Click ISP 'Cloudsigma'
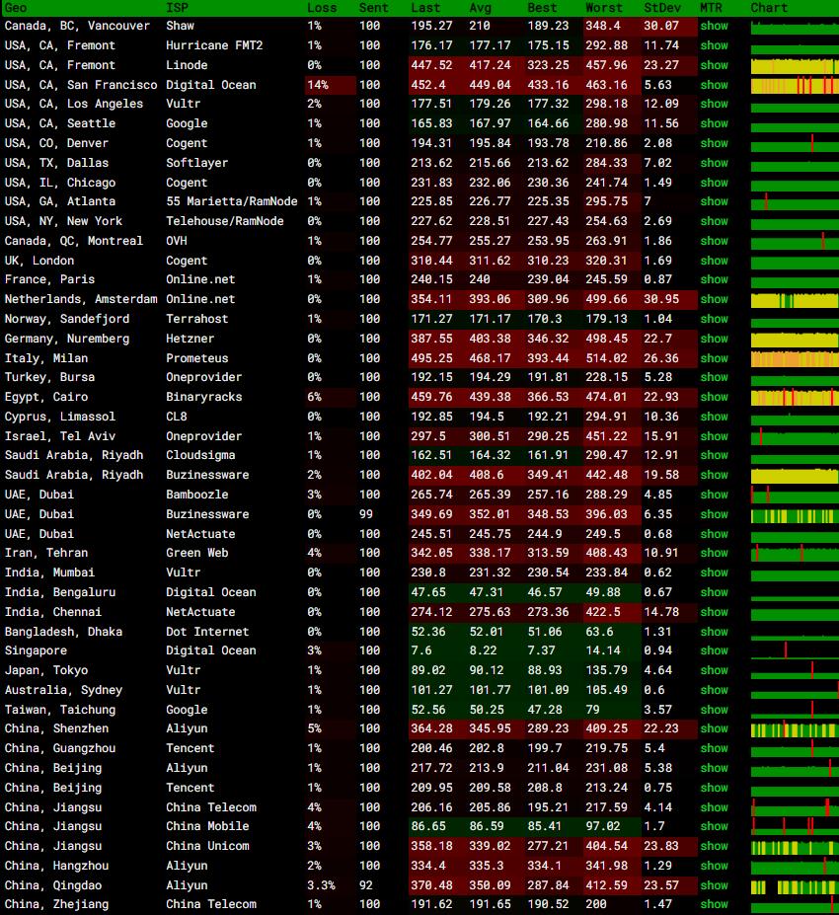 click(200, 455)
